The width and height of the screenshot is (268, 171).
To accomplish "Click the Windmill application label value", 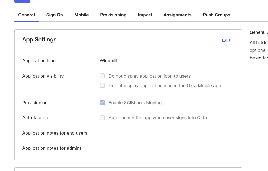I will [x=108, y=61].
